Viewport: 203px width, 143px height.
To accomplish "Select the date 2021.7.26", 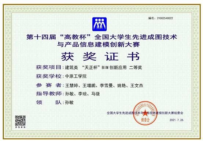I will (177, 120).
